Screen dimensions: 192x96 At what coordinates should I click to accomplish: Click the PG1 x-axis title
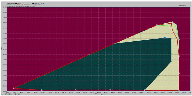(96, 94)
